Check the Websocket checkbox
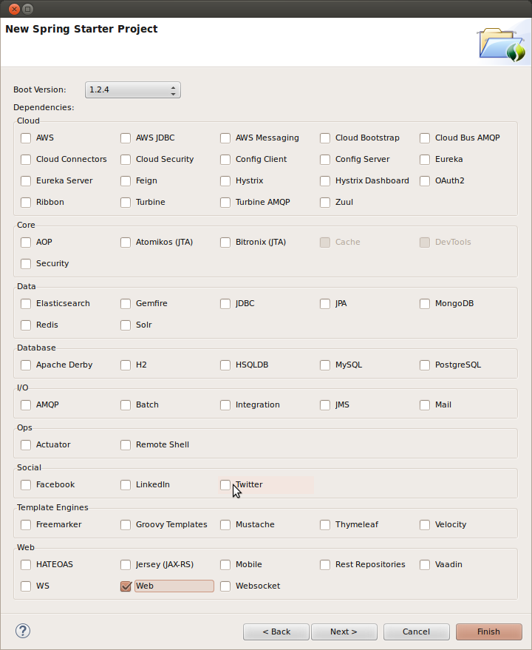This screenshot has width=532, height=650. [225, 586]
